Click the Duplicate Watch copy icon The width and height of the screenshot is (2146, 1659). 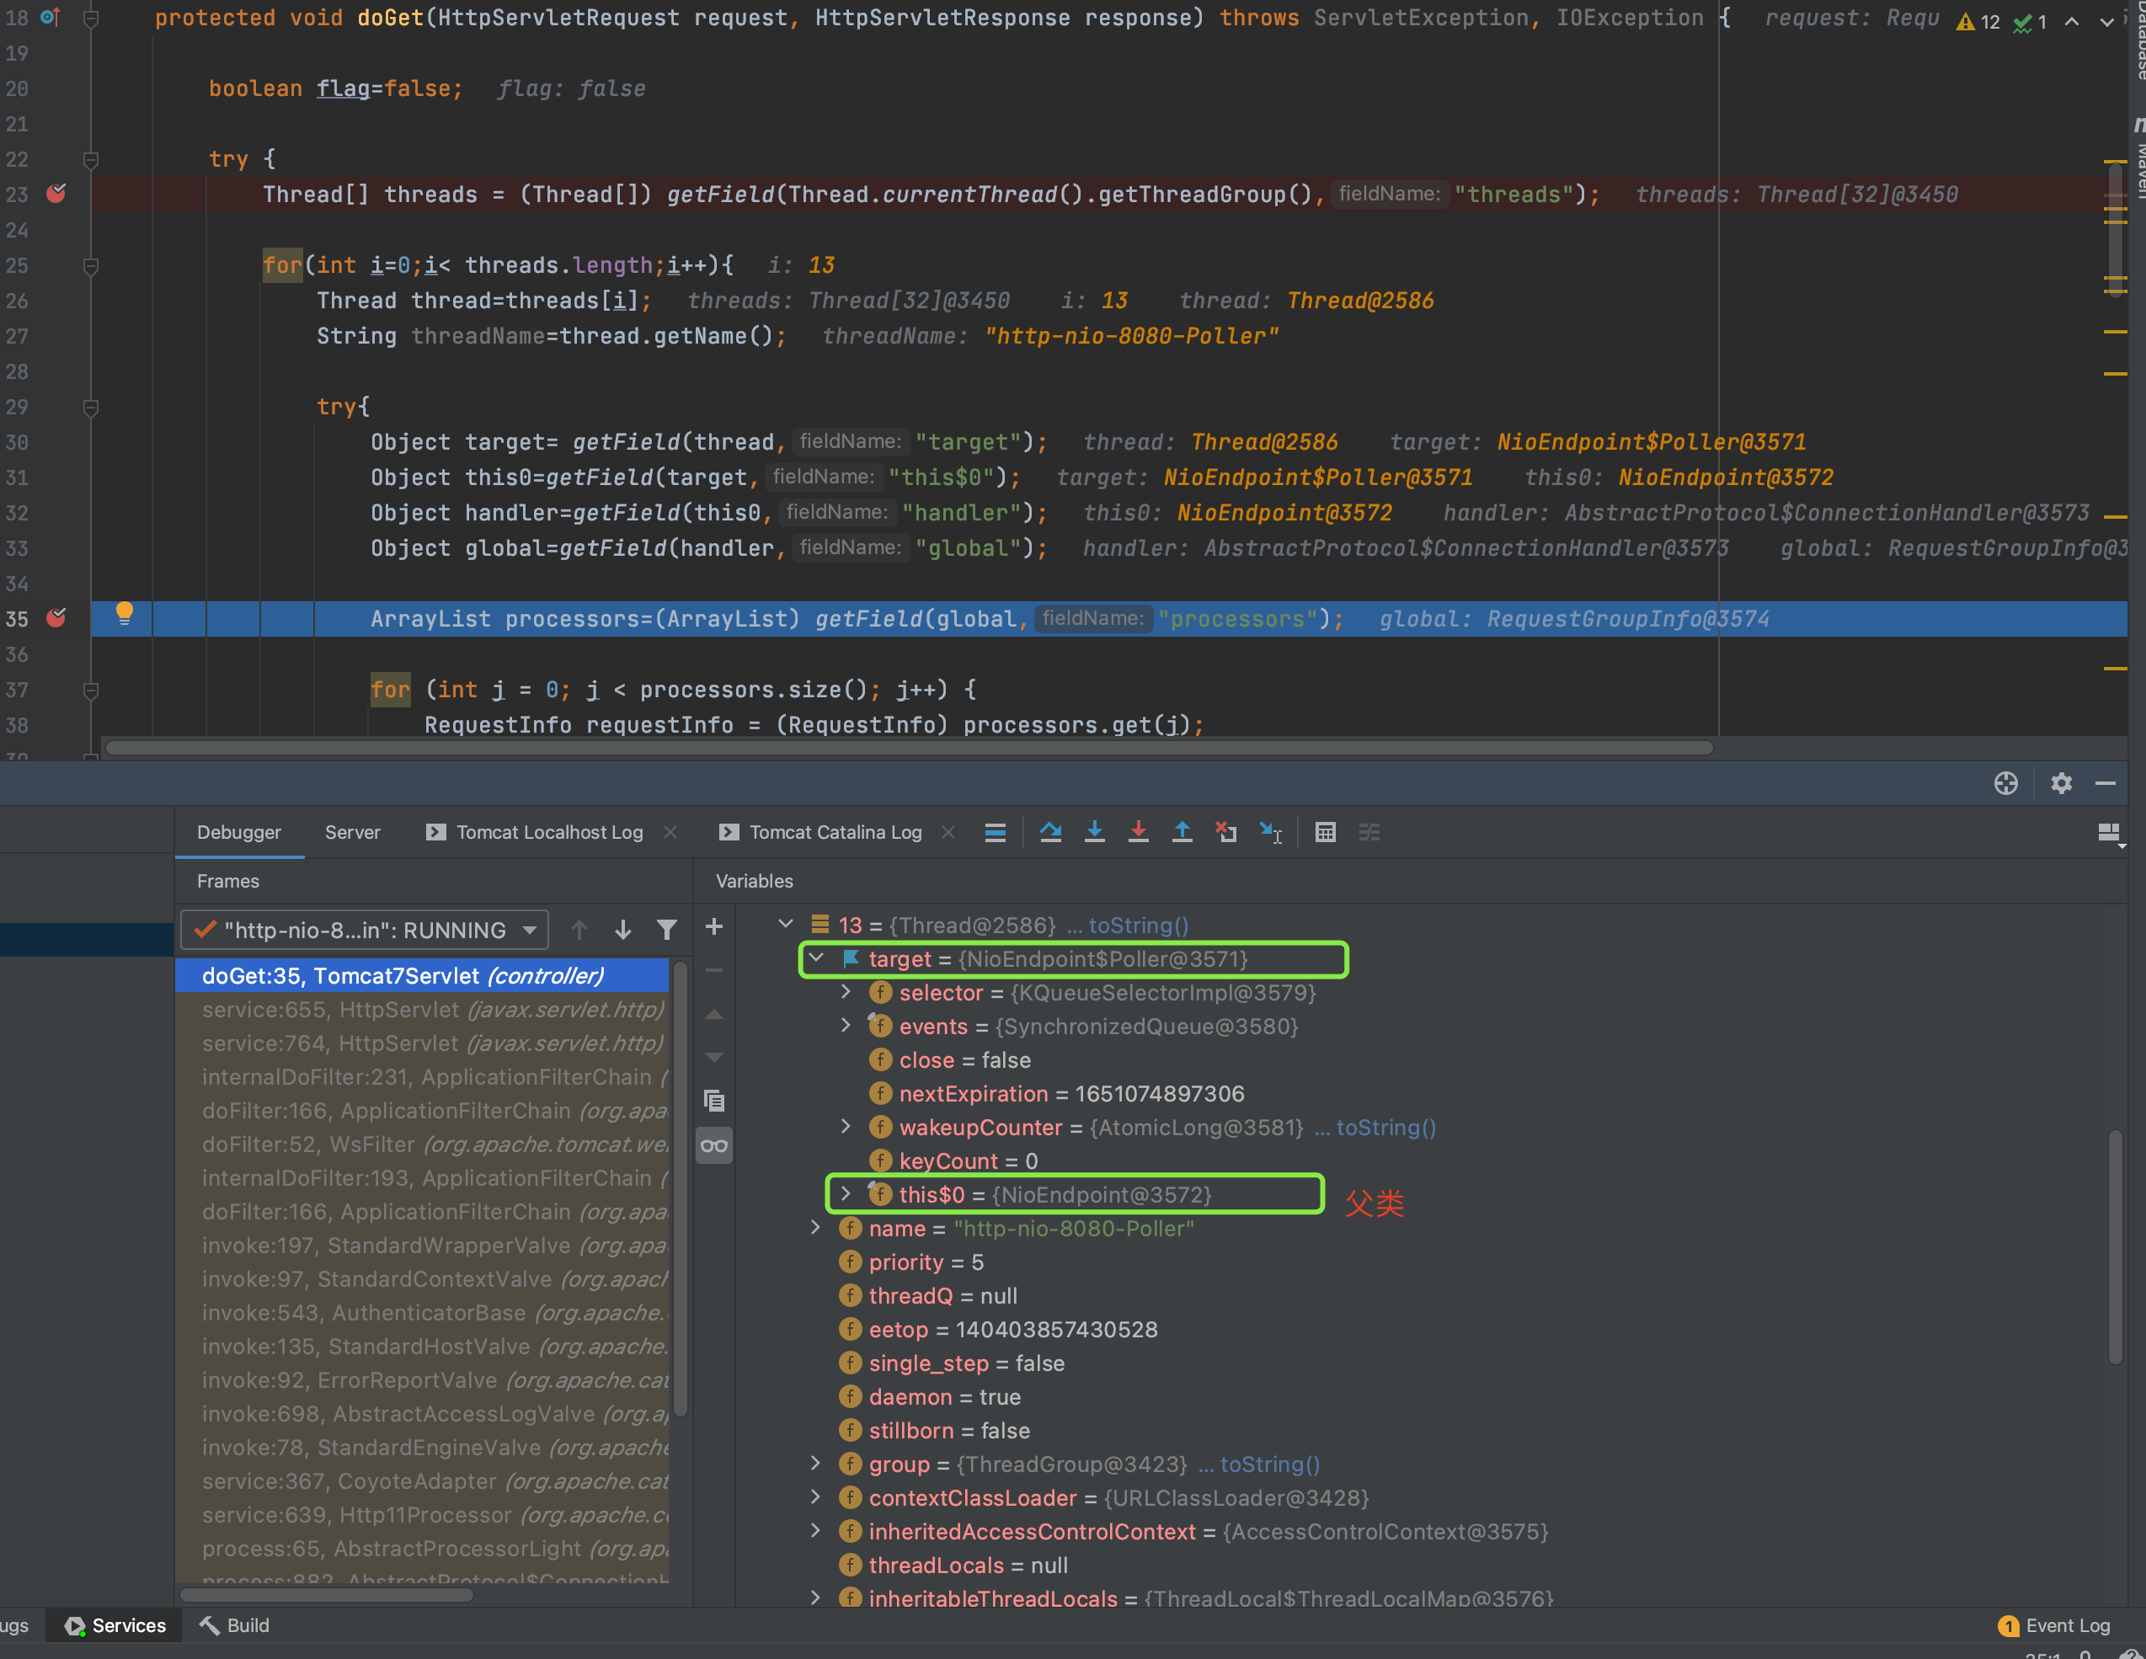(714, 1100)
